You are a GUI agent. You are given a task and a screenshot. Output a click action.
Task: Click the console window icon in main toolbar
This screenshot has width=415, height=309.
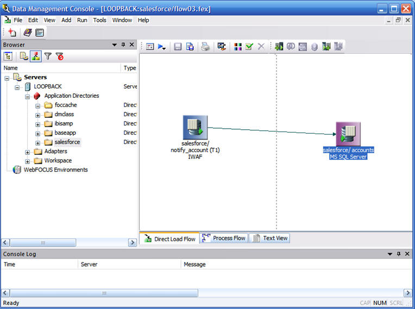(40, 33)
